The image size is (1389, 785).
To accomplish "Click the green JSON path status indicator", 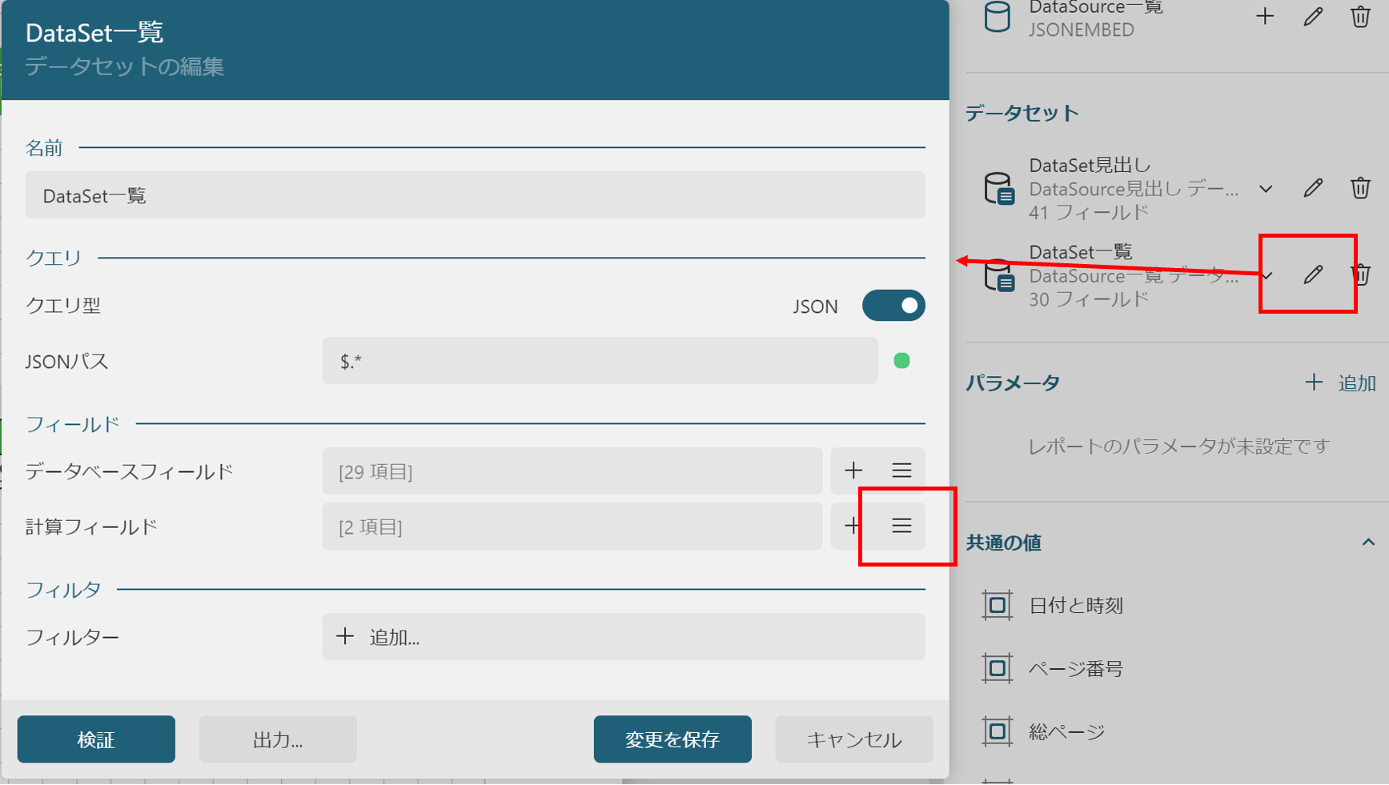I will pos(901,361).
